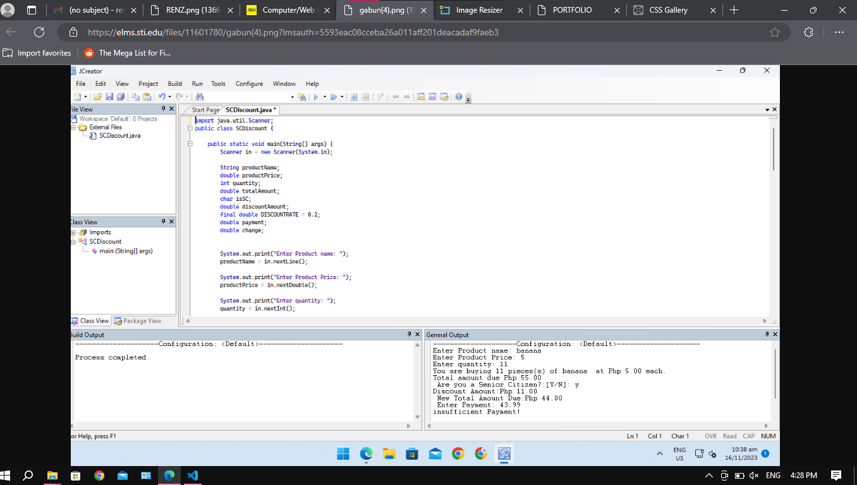This screenshot has height=485, width=857.
Task: Click the binoculars Find icon
Action: tap(200, 97)
